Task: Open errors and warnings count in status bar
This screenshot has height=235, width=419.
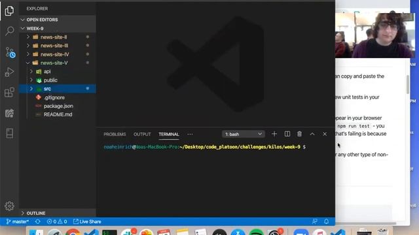Action: tap(57, 221)
